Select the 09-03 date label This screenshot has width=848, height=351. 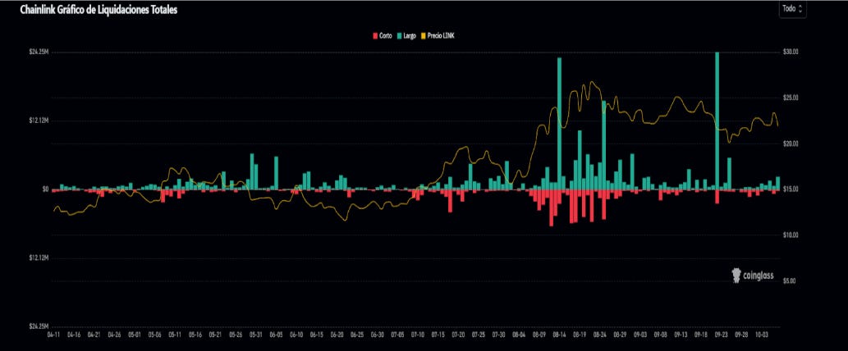[641, 335]
